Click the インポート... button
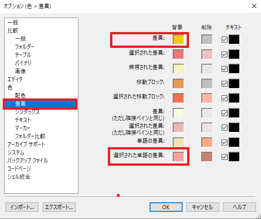Viewport: 261px width, 219px height. [22, 207]
